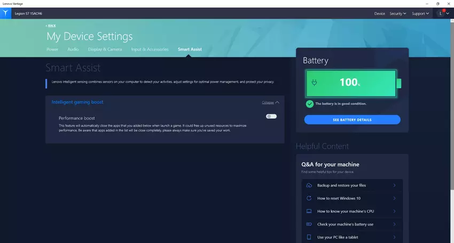454x243 pixels.
Task: Click the reset Windows 10 refresh icon
Action: point(309,198)
